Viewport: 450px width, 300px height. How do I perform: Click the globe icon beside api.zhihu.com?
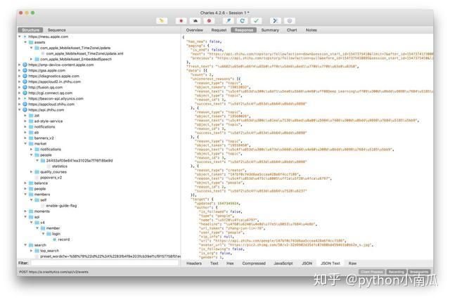25,110
